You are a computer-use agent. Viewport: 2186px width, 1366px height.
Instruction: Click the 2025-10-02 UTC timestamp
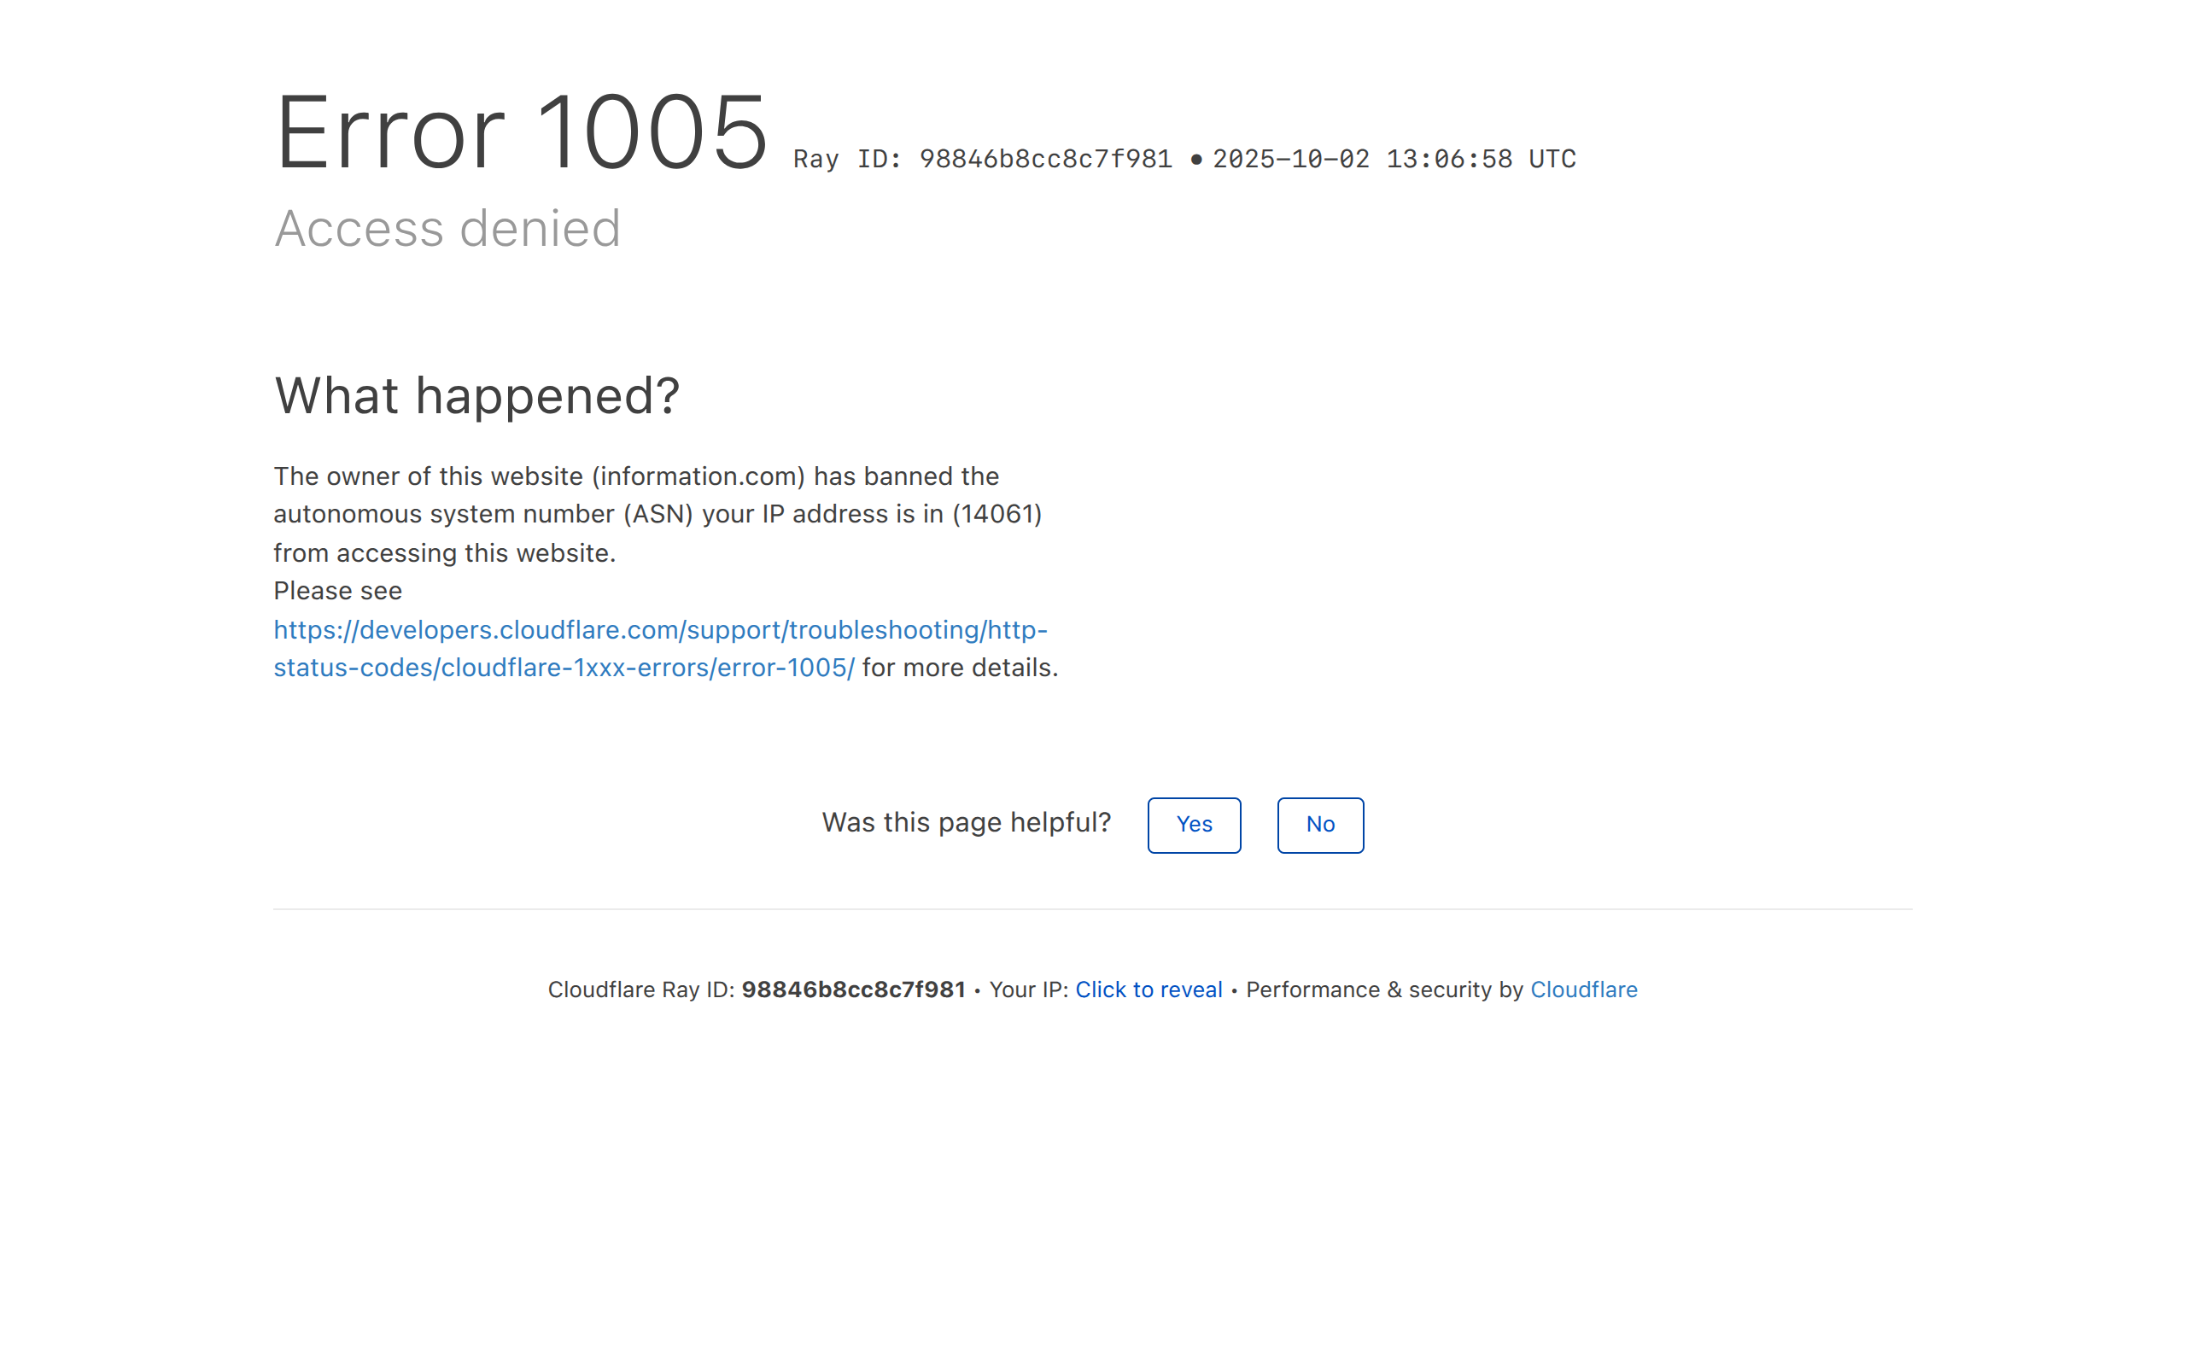click(1394, 159)
